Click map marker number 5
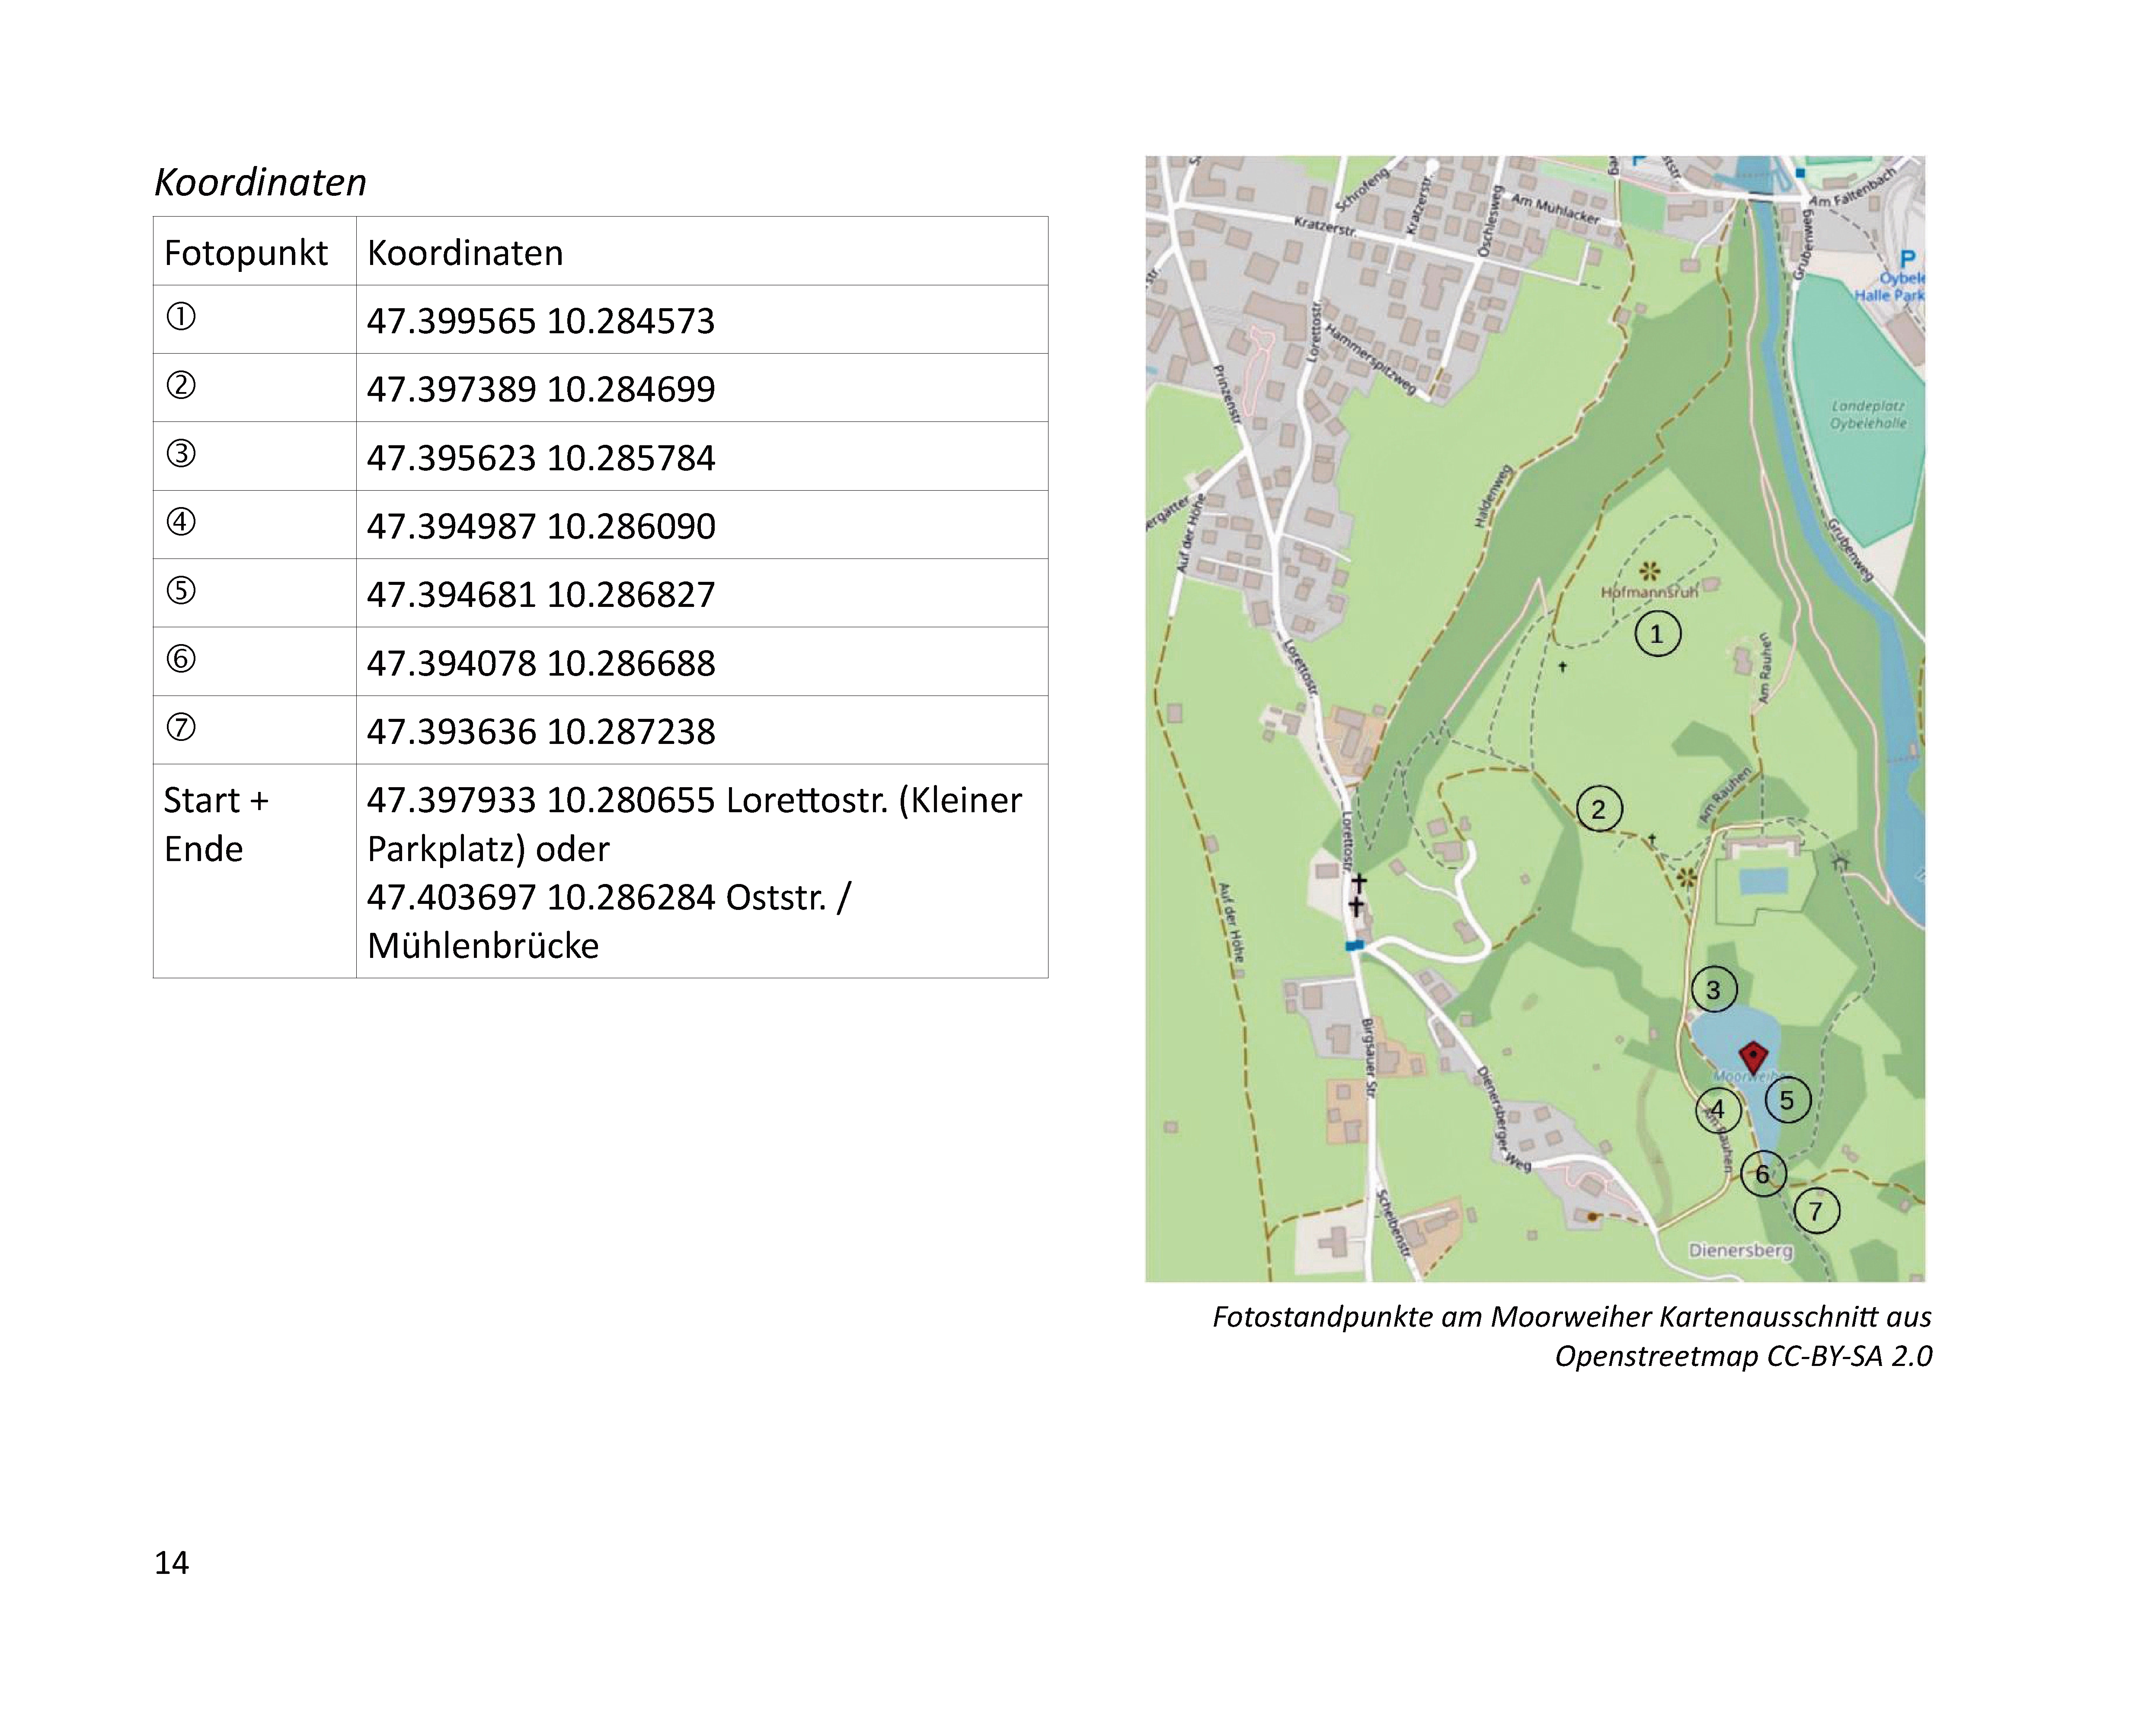The image size is (2145, 1736). click(1787, 1100)
